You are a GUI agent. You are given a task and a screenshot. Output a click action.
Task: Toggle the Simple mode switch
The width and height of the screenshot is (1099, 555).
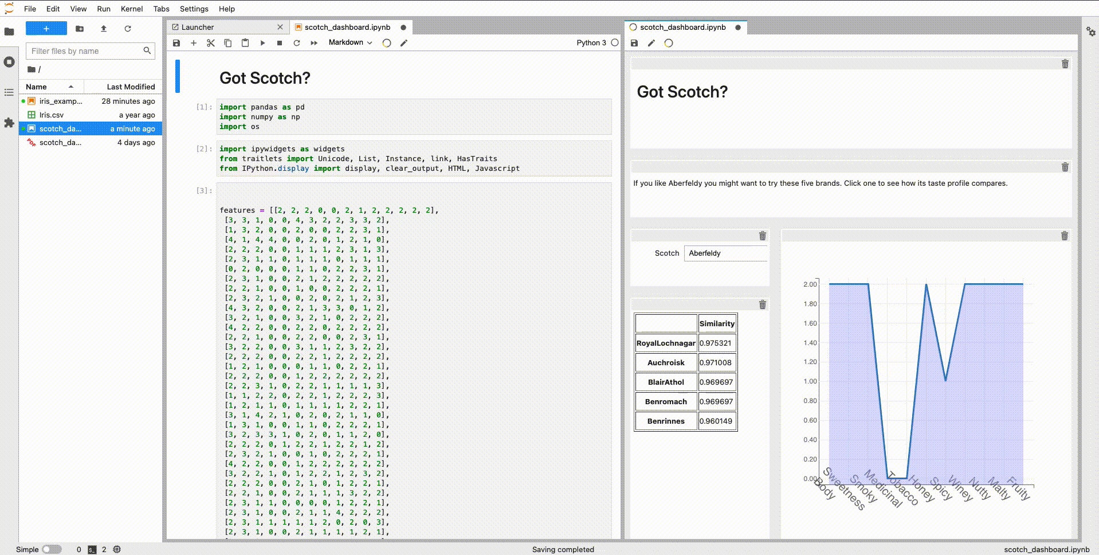52,549
